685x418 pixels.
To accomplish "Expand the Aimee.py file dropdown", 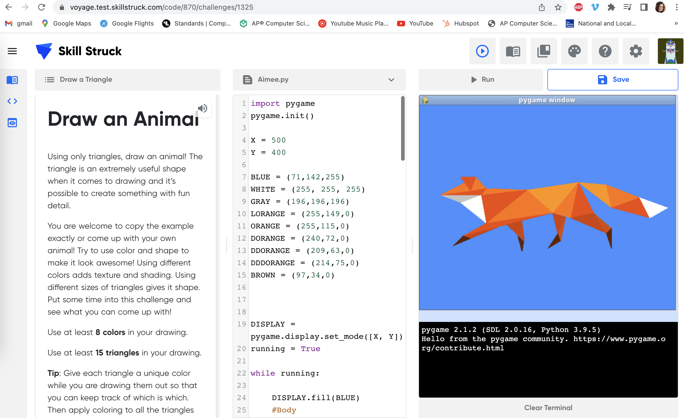I will 319,79.
